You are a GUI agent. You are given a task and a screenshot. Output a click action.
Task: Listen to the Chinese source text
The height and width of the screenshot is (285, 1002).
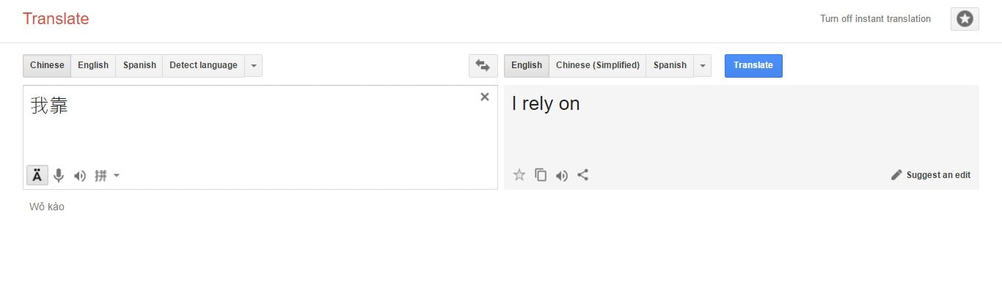coord(80,175)
